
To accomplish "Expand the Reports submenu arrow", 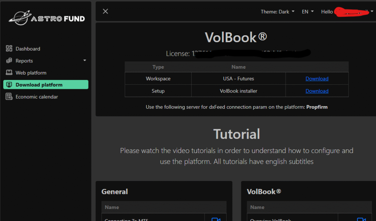I will (x=85, y=61).
